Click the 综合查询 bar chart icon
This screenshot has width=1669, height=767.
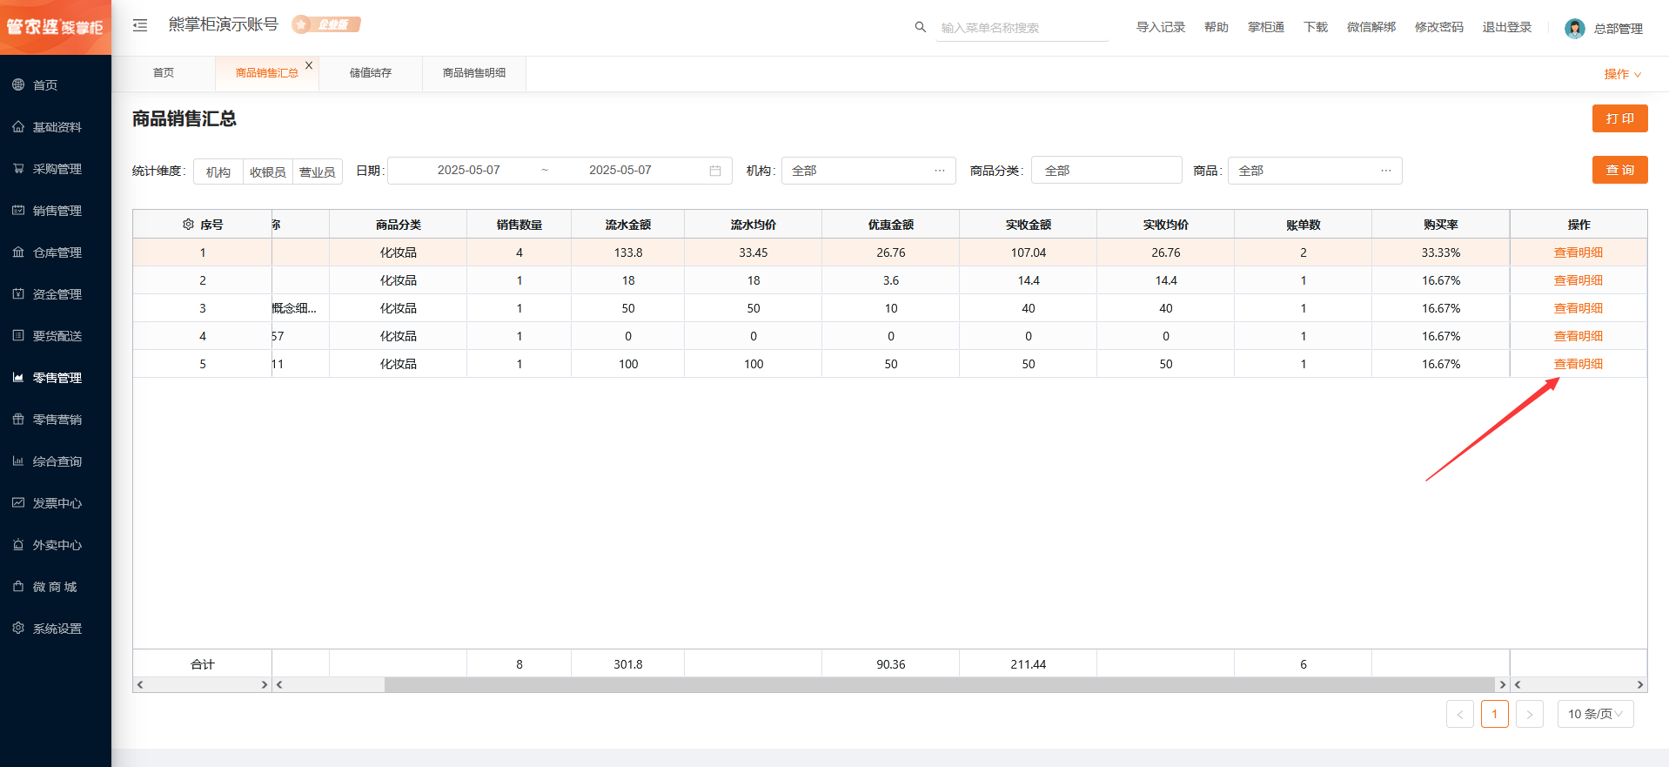(18, 461)
